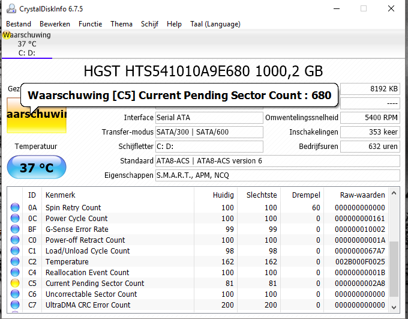Open the Functie menu
This screenshot has height=319, width=408.
[90, 24]
